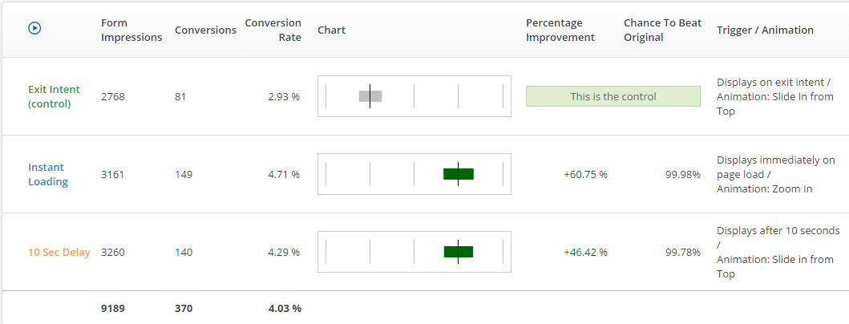Click the +46.42 % improvement value
The height and width of the screenshot is (324, 849).
(585, 252)
